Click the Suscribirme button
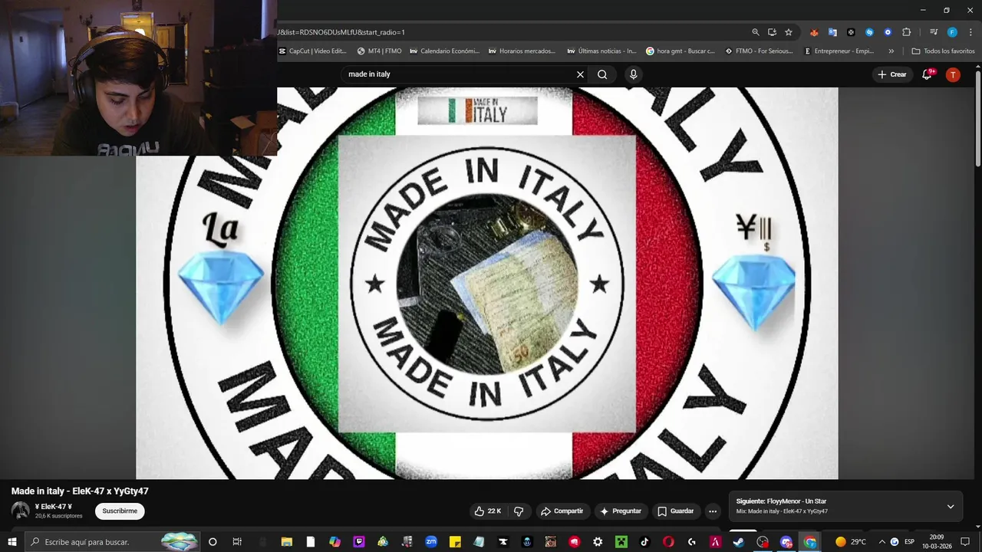 click(120, 511)
